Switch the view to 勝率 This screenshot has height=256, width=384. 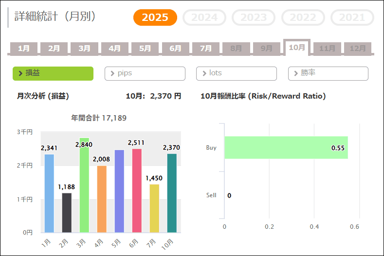point(328,73)
